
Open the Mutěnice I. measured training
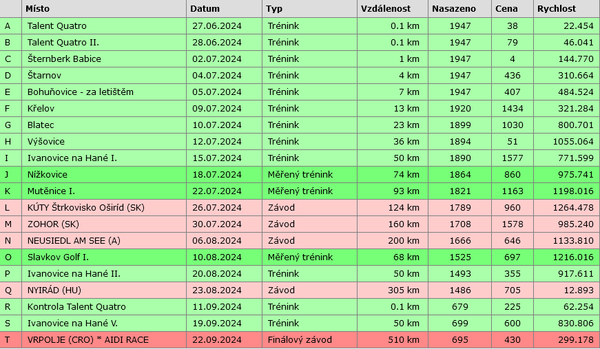pyautogui.click(x=52, y=191)
